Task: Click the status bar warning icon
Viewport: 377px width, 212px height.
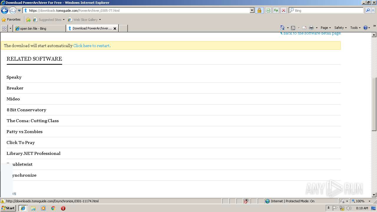Action: pyautogui.click(x=3, y=201)
